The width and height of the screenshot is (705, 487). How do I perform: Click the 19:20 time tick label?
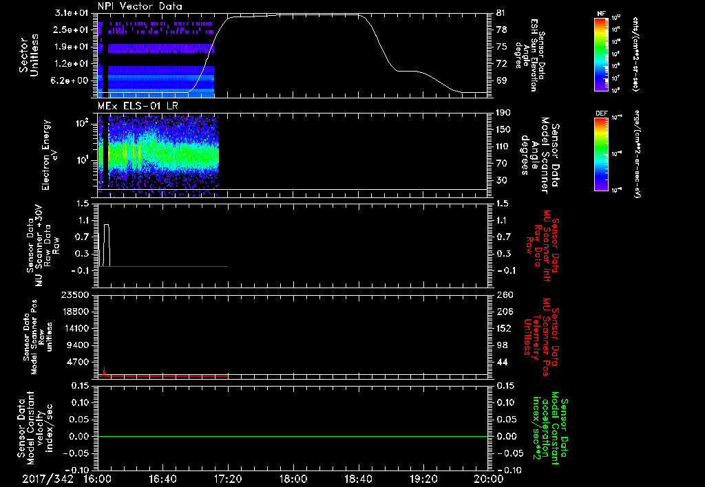(423, 479)
